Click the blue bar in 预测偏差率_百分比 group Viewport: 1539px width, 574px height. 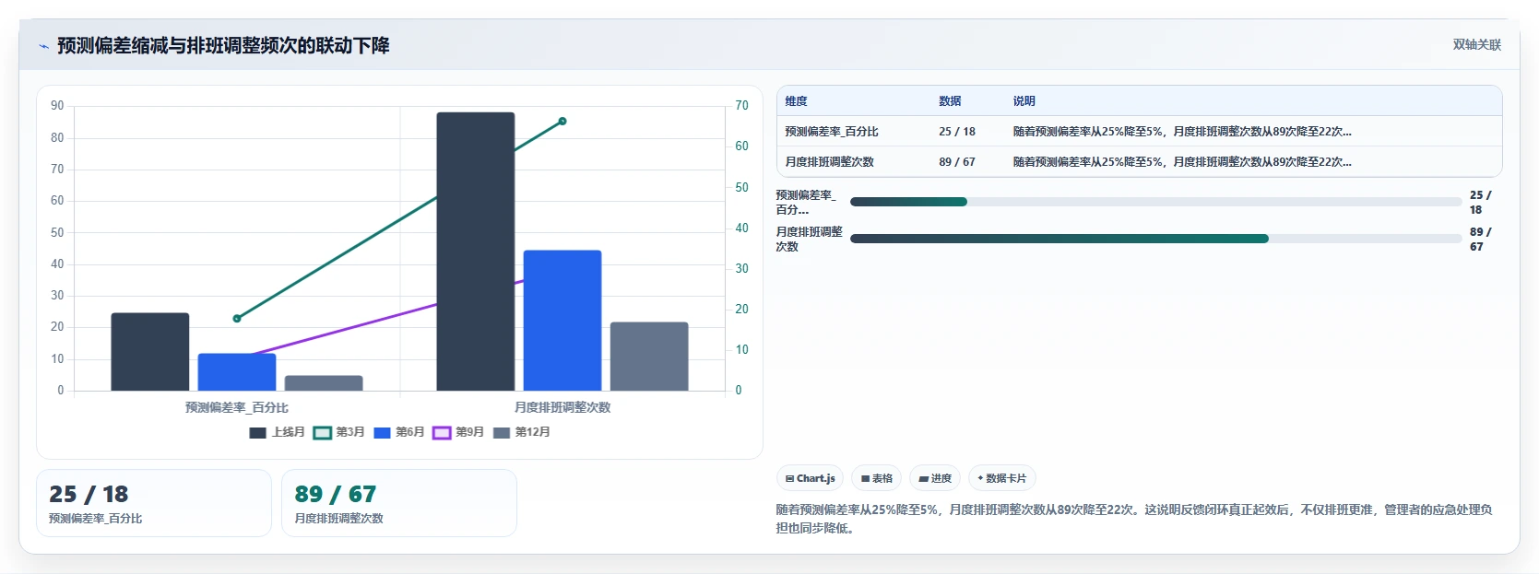pos(237,372)
